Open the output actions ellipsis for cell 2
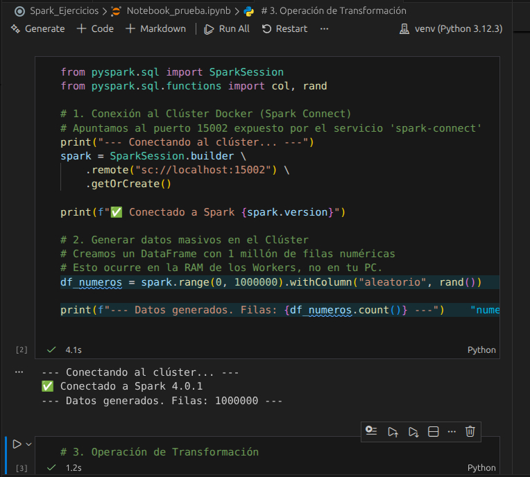Screen dimensions: 530x477 [x=19, y=372]
